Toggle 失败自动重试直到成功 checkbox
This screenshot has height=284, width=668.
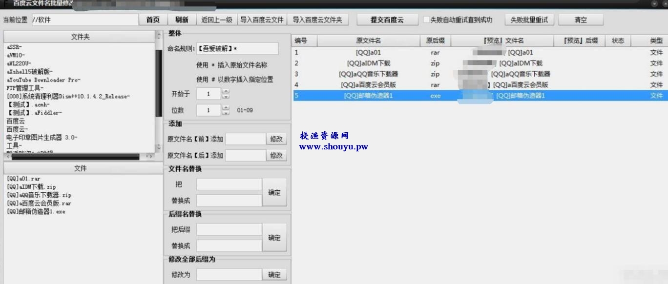click(x=426, y=20)
